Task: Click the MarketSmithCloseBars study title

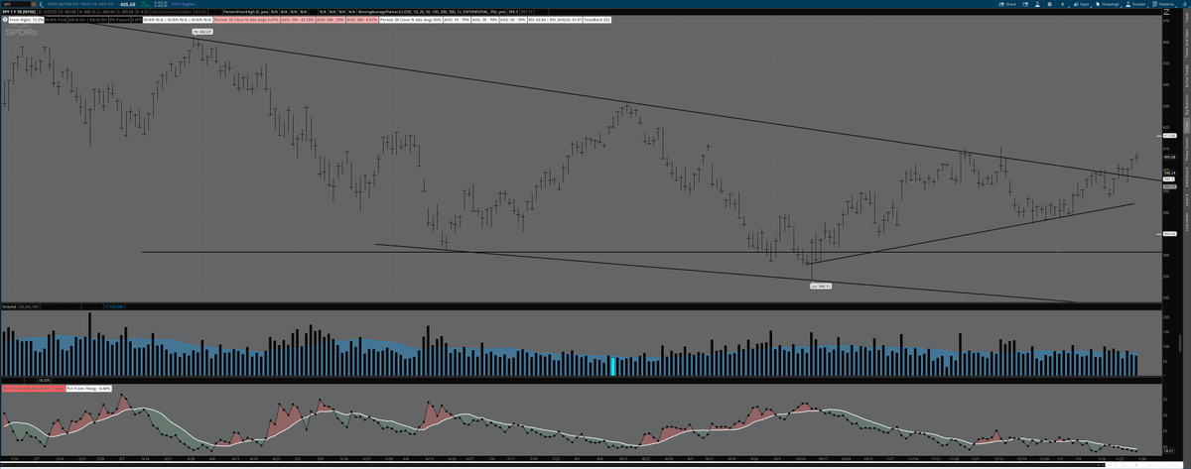Action: click(x=172, y=12)
